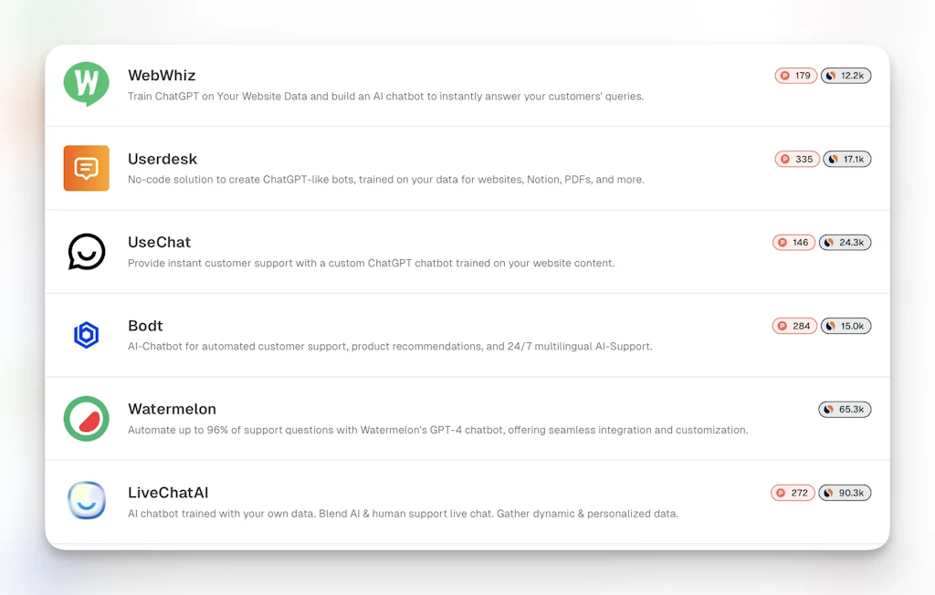Open the UseChat tool name link
Image resolution: width=935 pixels, height=595 pixels.
pos(159,242)
